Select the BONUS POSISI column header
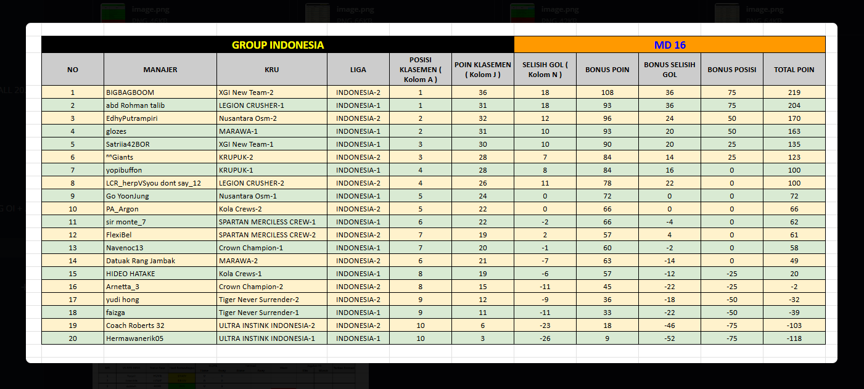Image resolution: width=864 pixels, height=389 pixels. [732, 70]
